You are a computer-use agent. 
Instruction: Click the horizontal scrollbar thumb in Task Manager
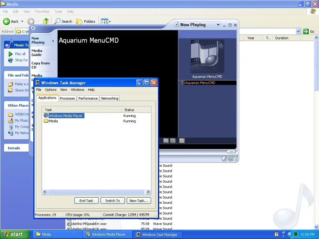click(96, 192)
